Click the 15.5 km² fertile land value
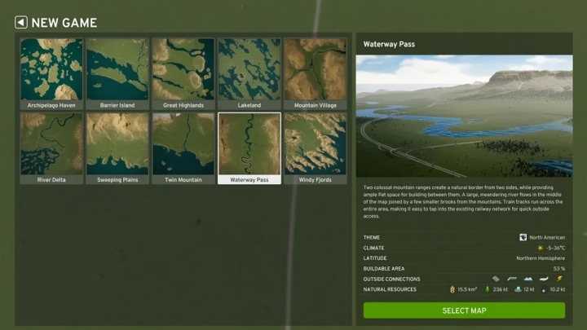This screenshot has height=330, width=587. tap(467, 289)
